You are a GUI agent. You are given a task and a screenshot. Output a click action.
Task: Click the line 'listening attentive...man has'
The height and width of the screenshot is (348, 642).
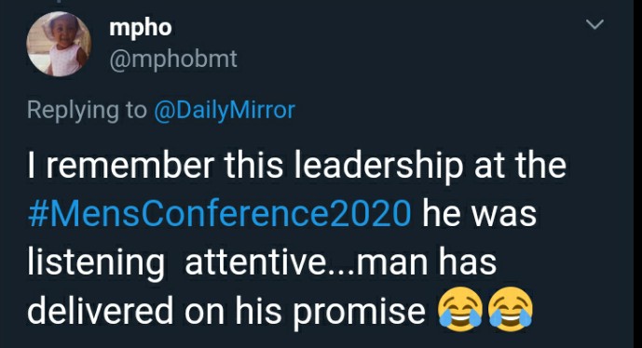click(262, 262)
